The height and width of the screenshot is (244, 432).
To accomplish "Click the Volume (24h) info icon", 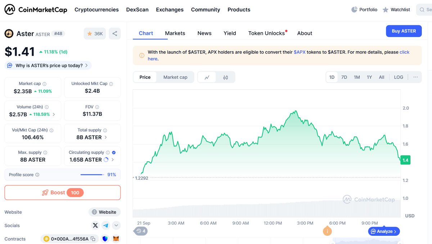I will [x=47, y=107].
